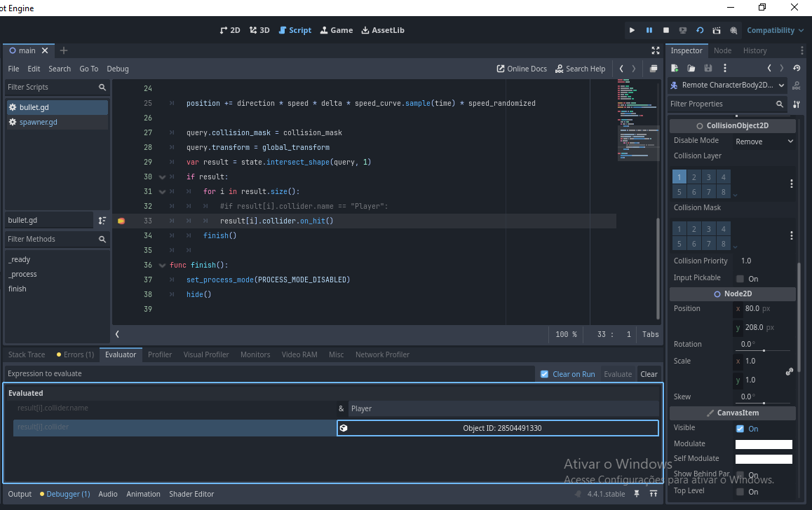Open the Search menu
The height and width of the screenshot is (510, 812).
(60, 69)
